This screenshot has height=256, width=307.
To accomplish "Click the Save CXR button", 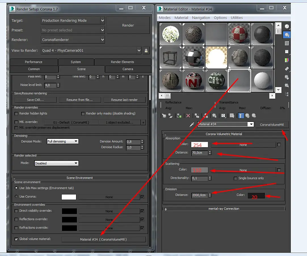I will [35, 100].
